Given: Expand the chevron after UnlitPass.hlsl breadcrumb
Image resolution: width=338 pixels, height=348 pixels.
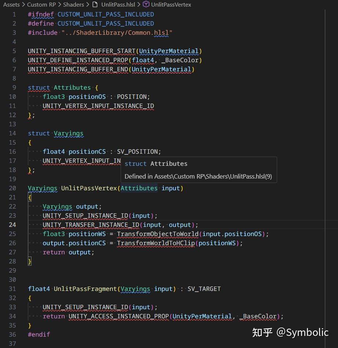Looking at the screenshot, I should pos(139,4).
